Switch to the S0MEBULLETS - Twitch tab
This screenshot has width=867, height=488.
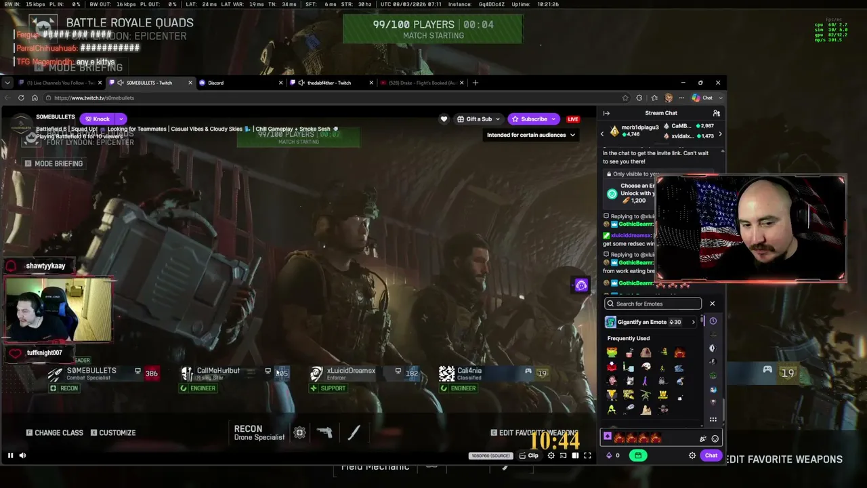coord(150,83)
